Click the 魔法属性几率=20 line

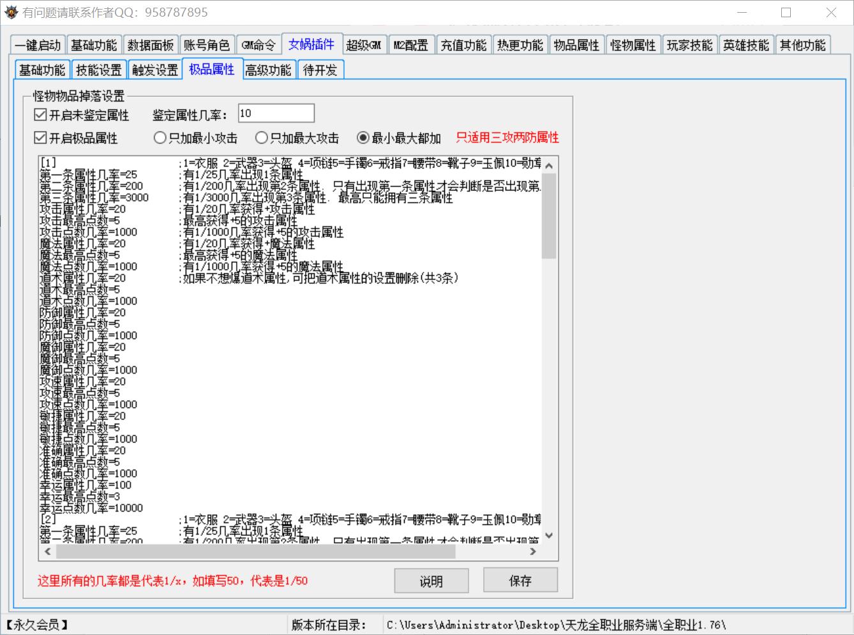82,243
